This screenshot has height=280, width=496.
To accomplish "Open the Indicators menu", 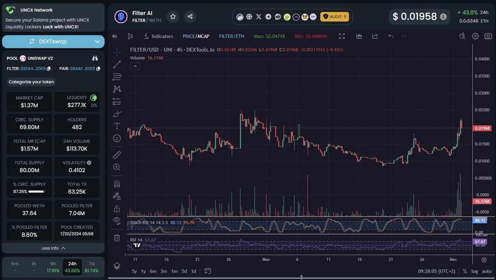I will [159, 36].
